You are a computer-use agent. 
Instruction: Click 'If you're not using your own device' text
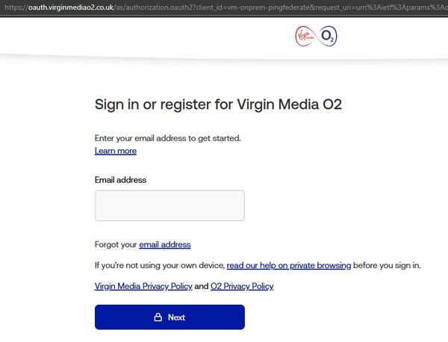[x=160, y=265]
